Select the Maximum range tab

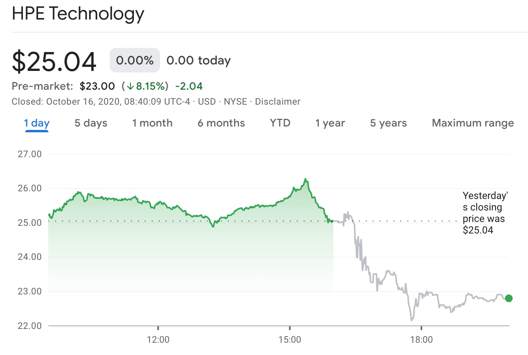tap(473, 123)
